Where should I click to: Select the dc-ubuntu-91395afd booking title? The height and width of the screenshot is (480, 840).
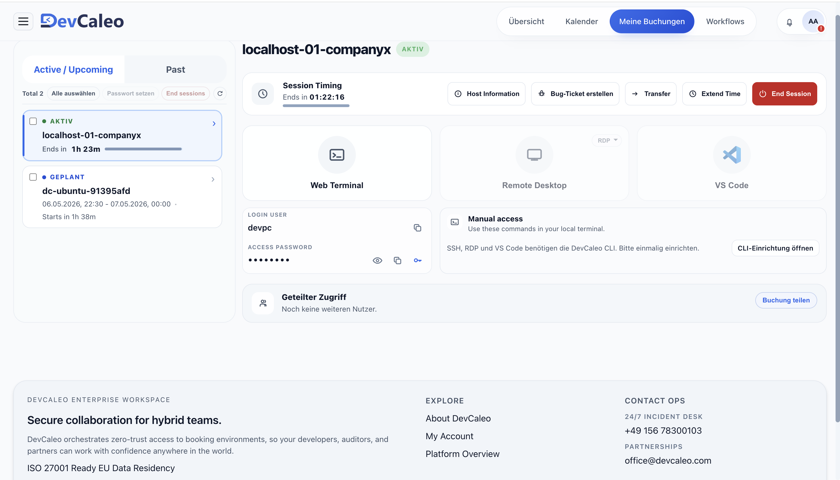point(86,191)
